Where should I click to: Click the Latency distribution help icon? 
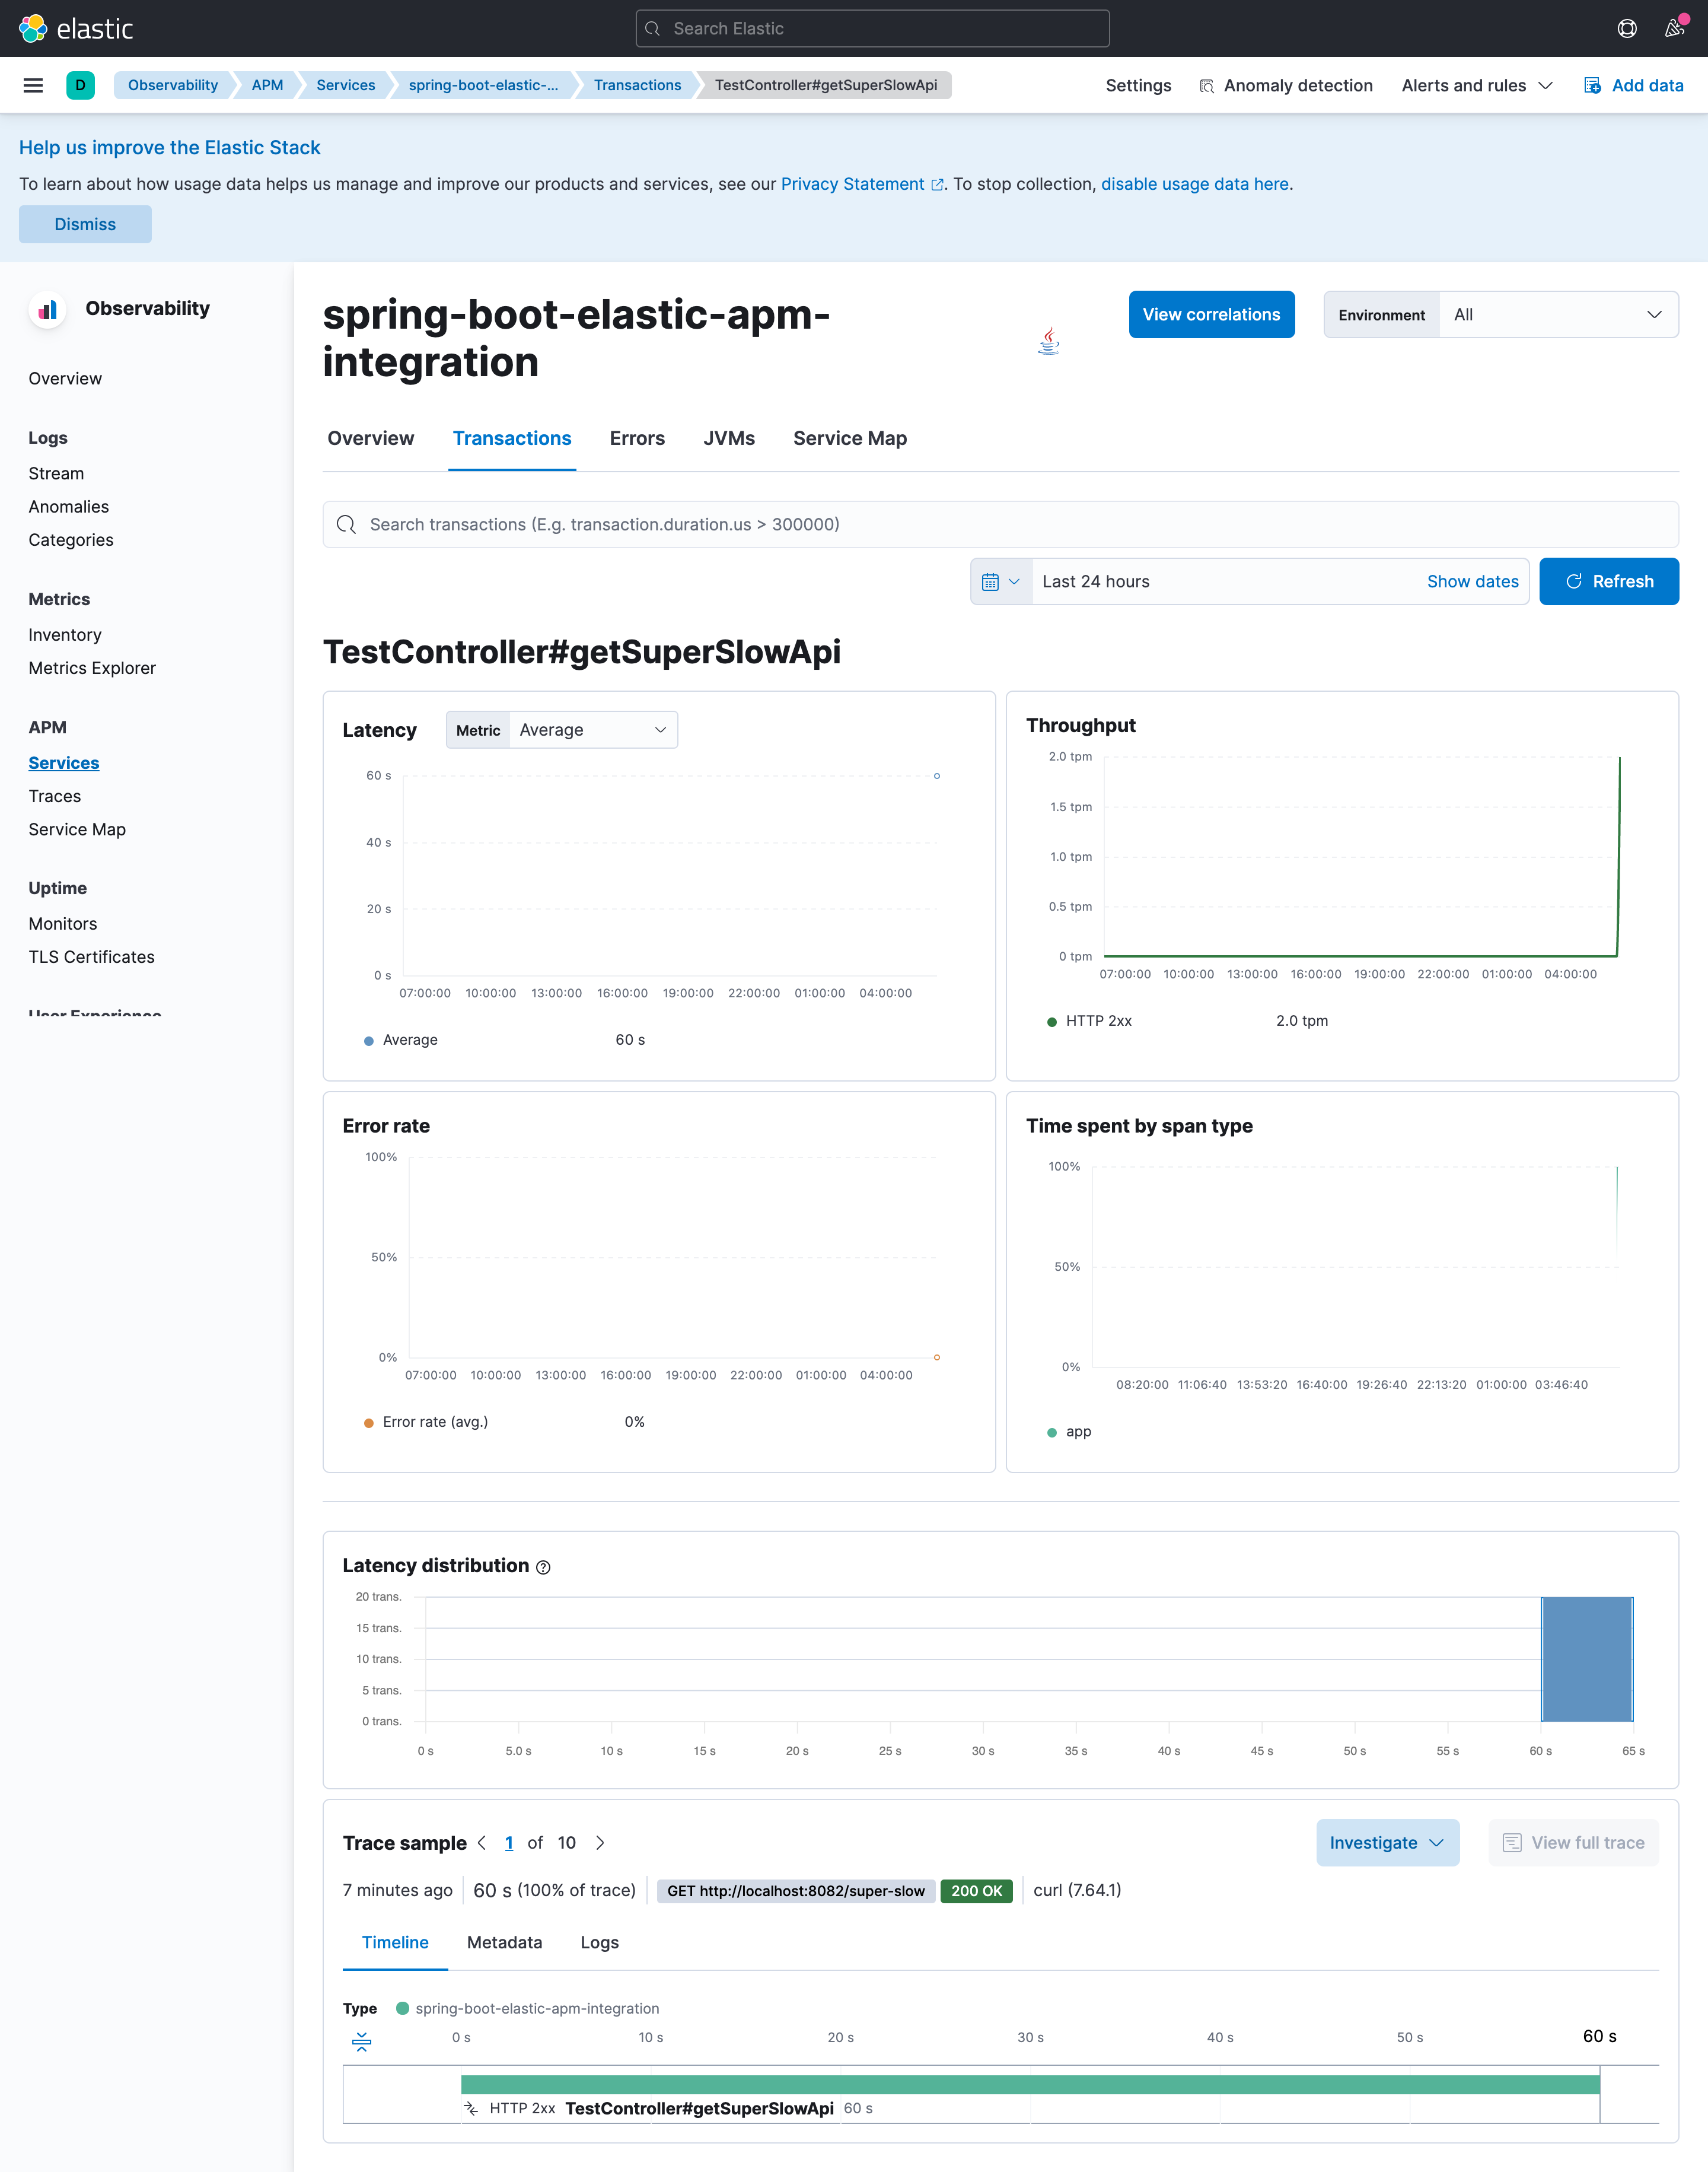tap(542, 1567)
